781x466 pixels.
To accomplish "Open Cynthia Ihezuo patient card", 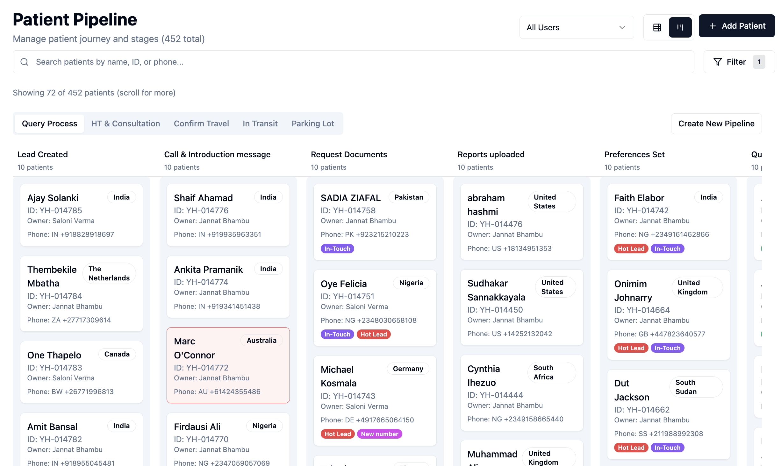I will click(522, 393).
